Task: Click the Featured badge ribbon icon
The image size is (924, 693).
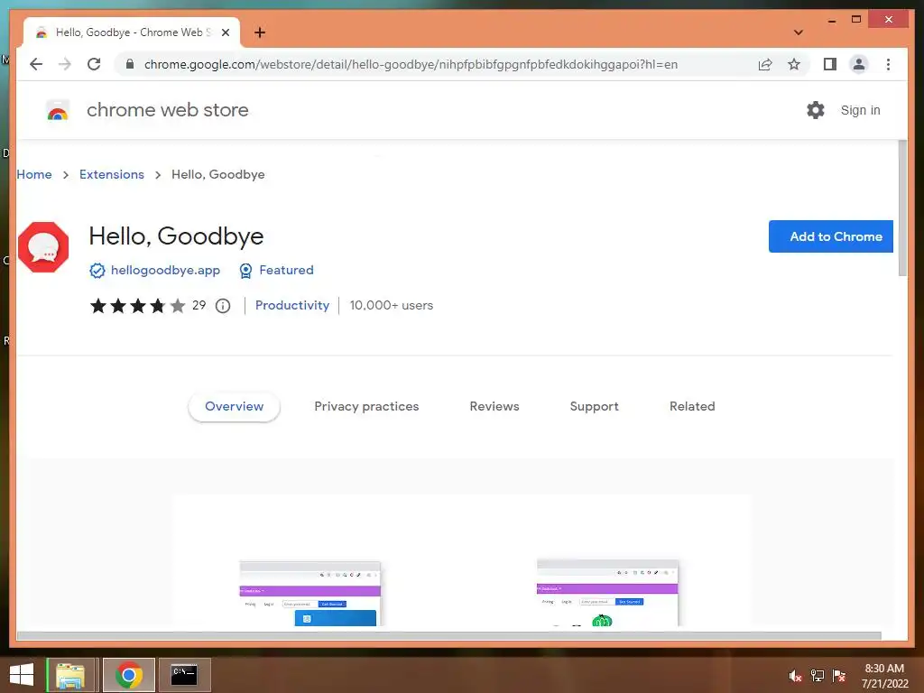Action: click(x=245, y=271)
